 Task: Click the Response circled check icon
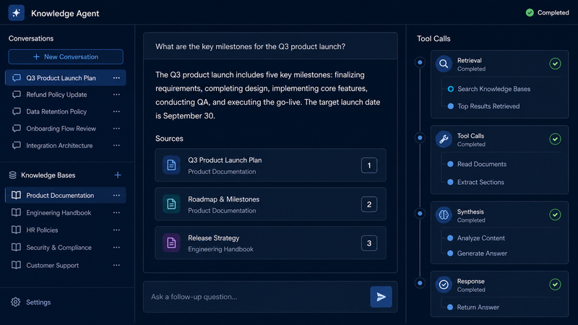pos(444,285)
